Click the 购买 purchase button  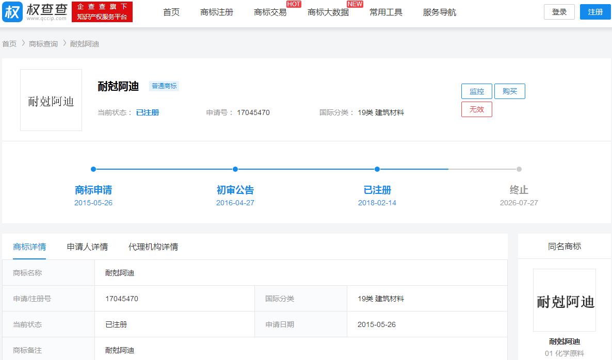tap(510, 91)
